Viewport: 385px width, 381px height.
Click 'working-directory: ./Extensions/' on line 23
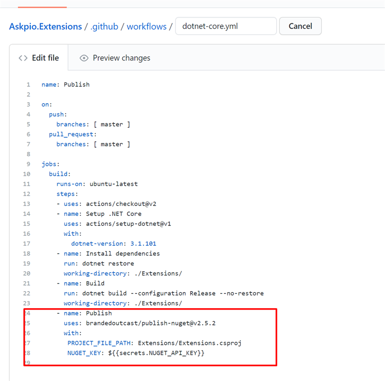tap(123, 303)
